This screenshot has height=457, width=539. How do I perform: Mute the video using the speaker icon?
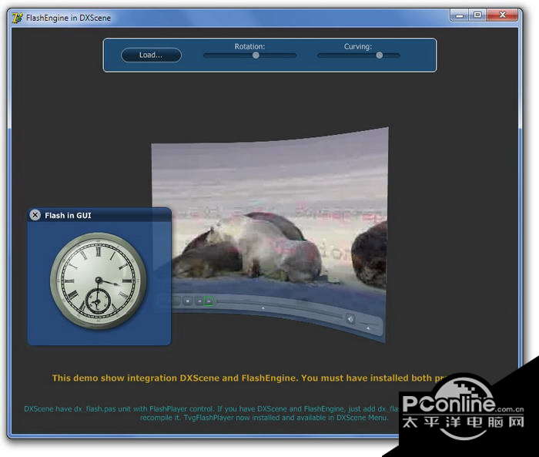[350, 320]
